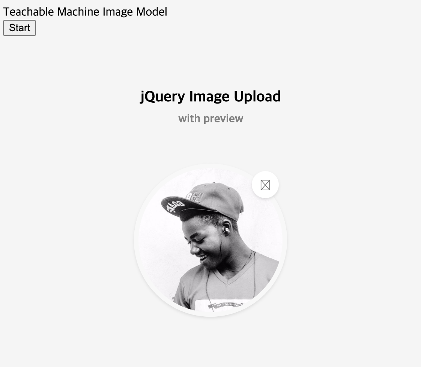Image resolution: width=421 pixels, height=367 pixels.
Task: Click the Teachable Machine Image Model title
Action: 85,12
